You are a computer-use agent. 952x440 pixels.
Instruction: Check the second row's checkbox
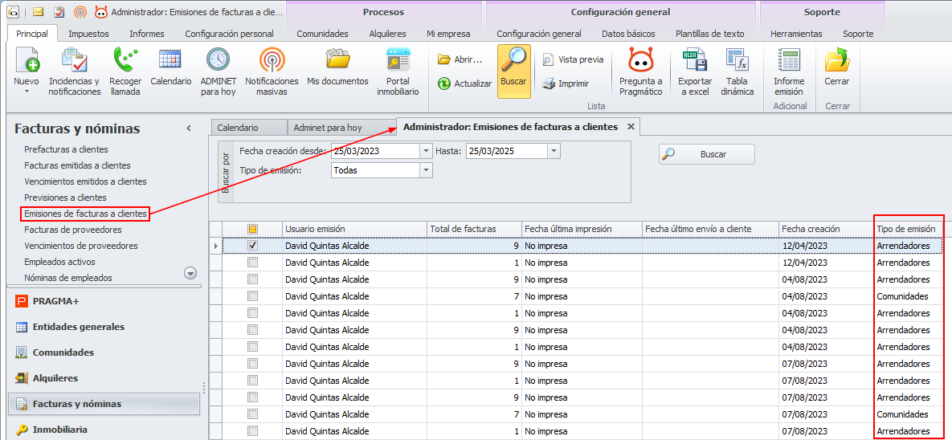(253, 263)
